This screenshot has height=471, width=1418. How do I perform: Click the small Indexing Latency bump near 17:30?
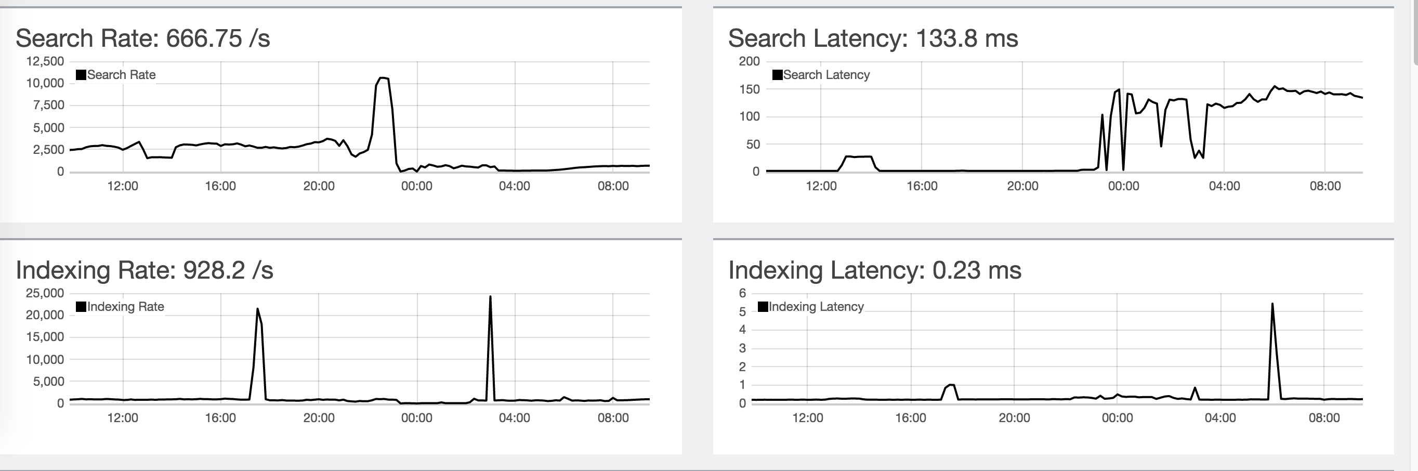point(951,385)
